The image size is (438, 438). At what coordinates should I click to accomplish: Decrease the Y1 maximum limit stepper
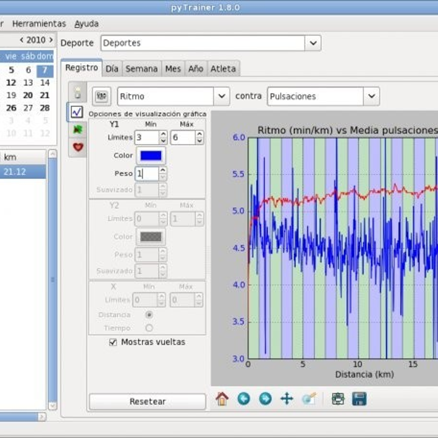coord(200,141)
